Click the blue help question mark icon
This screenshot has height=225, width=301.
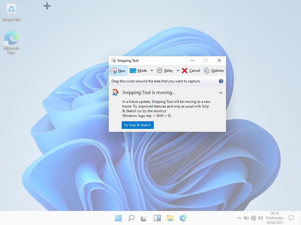(221, 81)
